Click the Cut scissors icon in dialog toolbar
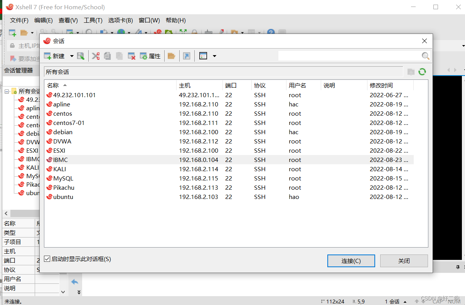This screenshot has width=465, height=305. point(96,56)
